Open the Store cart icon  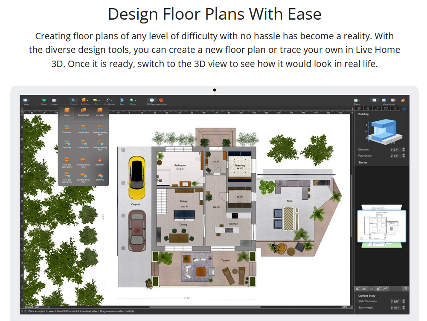(44, 100)
